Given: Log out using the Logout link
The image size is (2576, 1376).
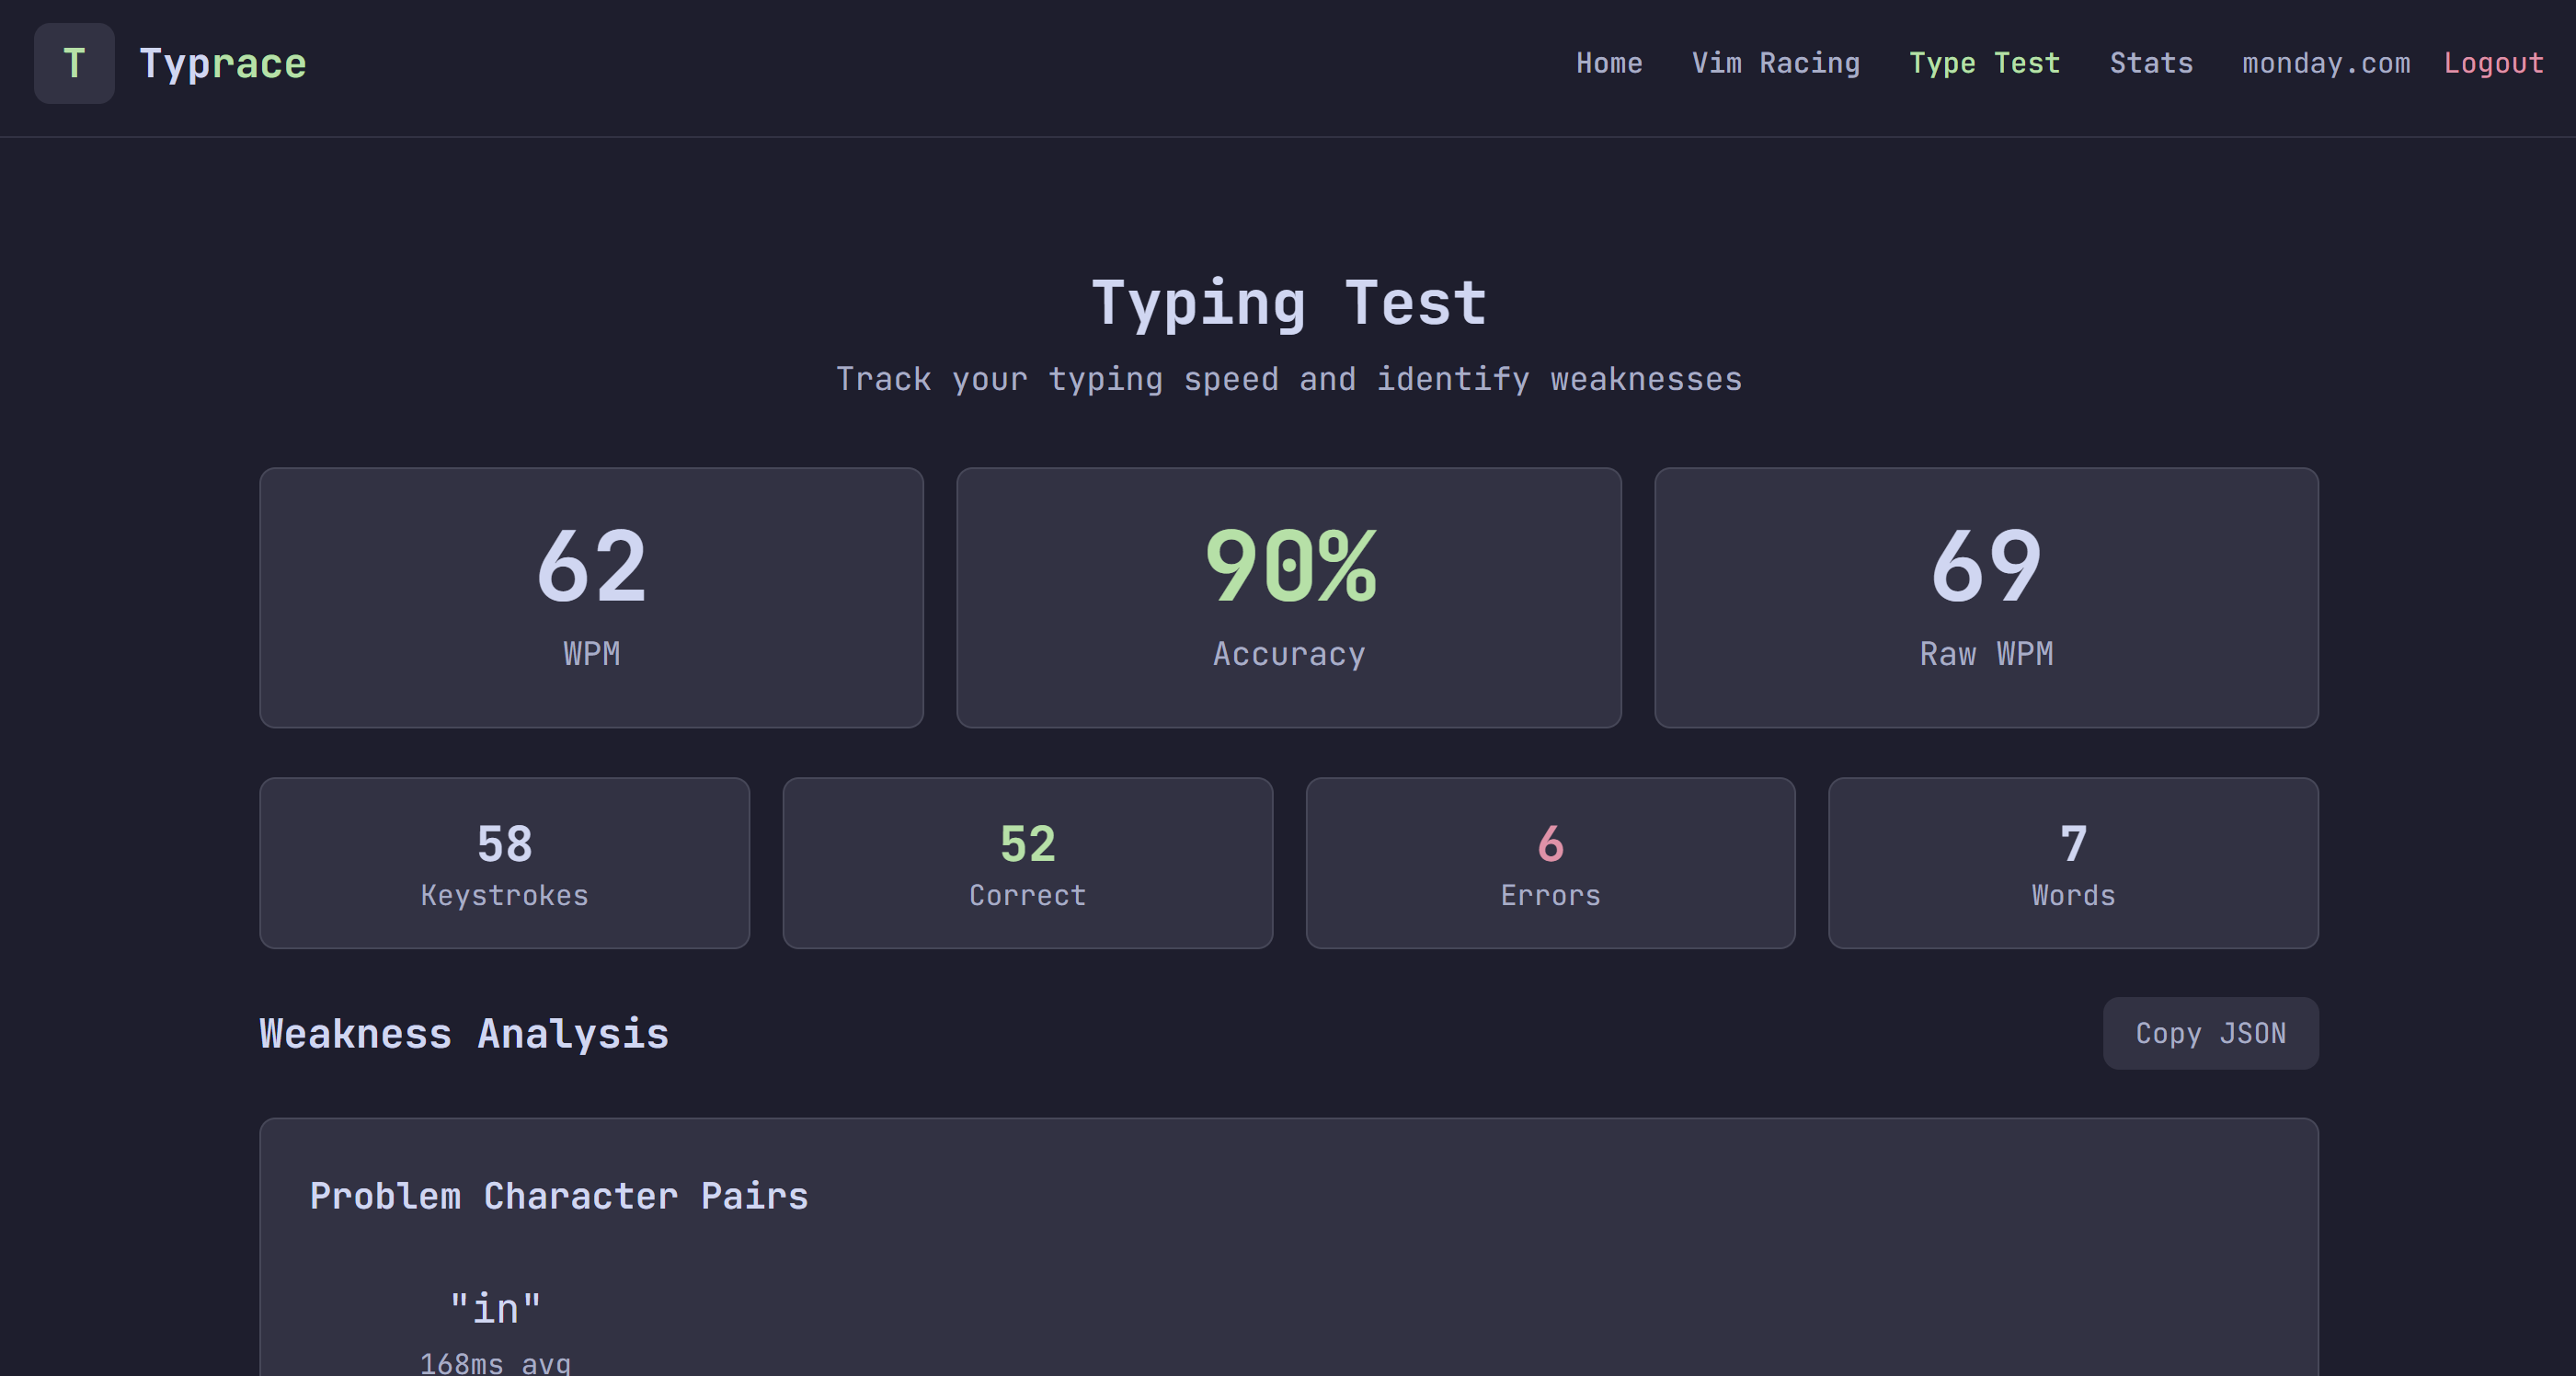Looking at the screenshot, I should click(2492, 64).
